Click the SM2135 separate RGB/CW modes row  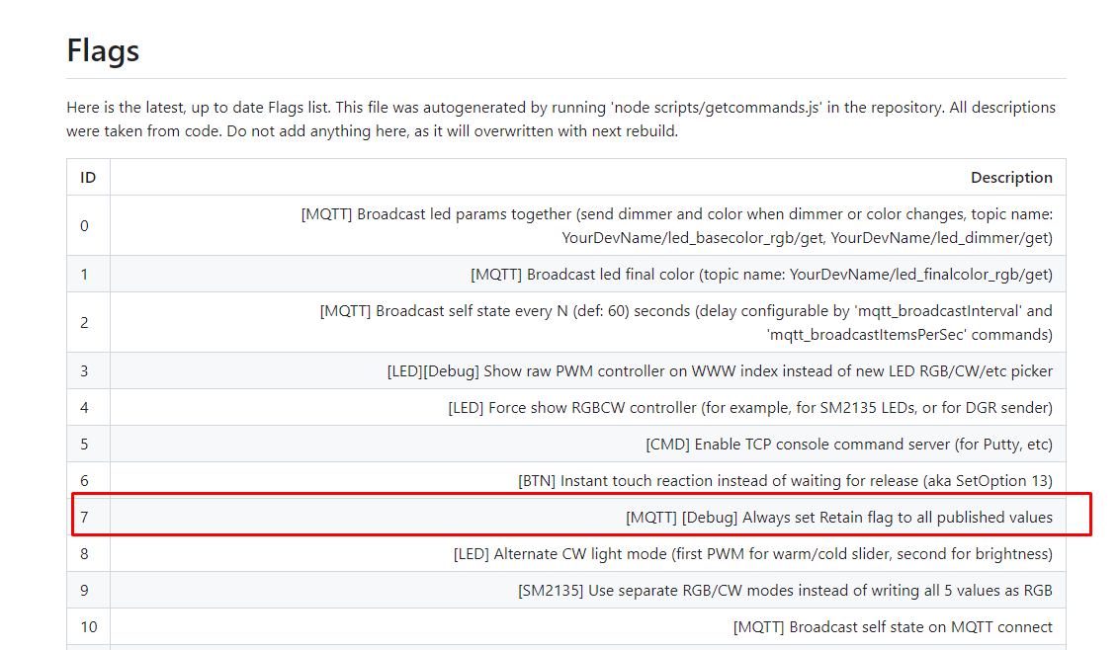pyautogui.click(x=566, y=590)
